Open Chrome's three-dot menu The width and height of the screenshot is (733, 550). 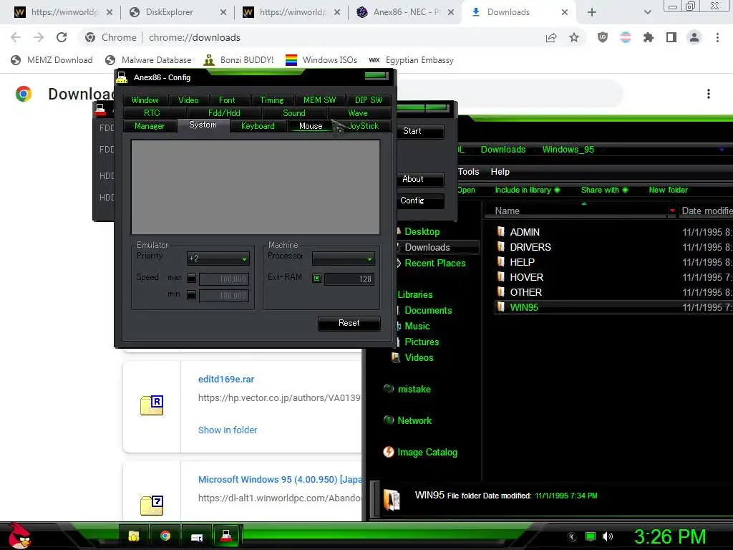[x=717, y=37]
